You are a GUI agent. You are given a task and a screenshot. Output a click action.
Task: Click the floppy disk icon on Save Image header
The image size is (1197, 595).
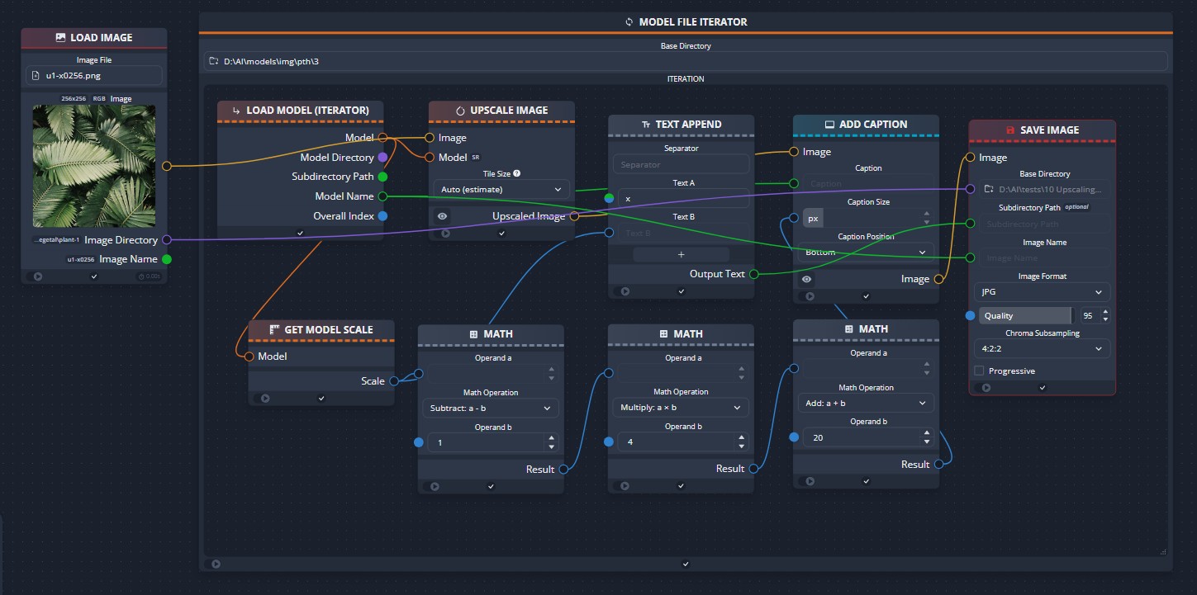pos(1009,130)
